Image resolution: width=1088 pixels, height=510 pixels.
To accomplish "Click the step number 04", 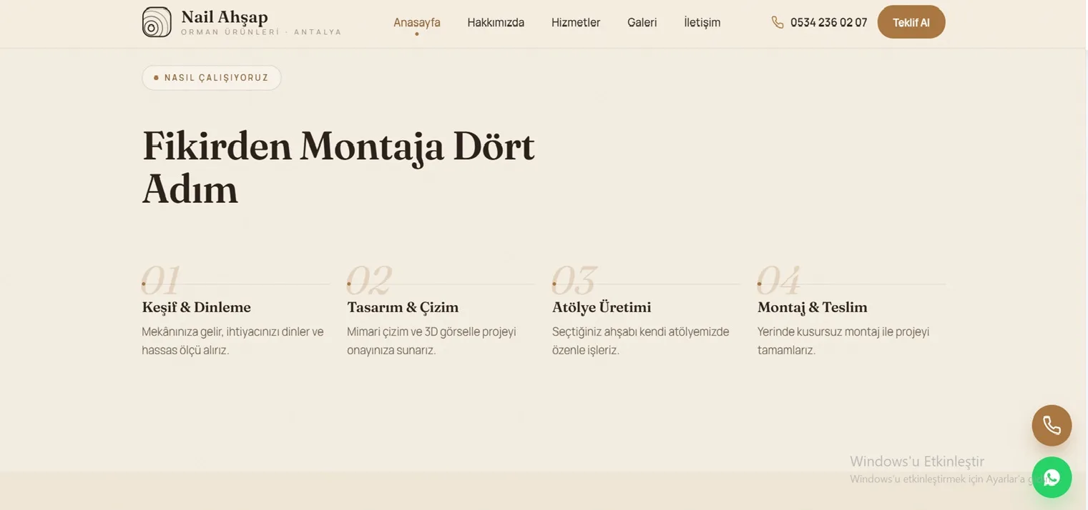I will [x=779, y=280].
